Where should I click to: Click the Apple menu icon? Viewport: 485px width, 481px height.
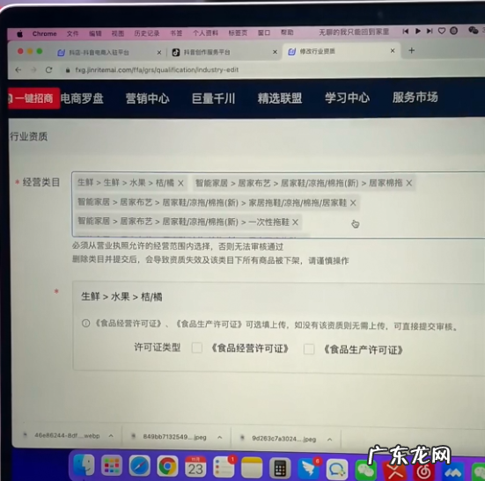pyautogui.click(x=19, y=33)
